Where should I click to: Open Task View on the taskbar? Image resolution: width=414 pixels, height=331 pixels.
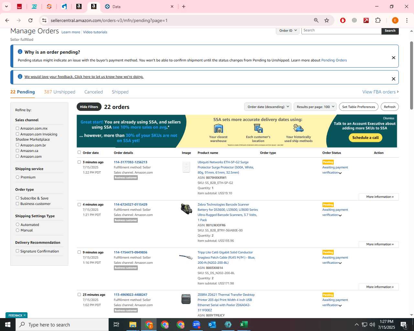click(x=116, y=325)
